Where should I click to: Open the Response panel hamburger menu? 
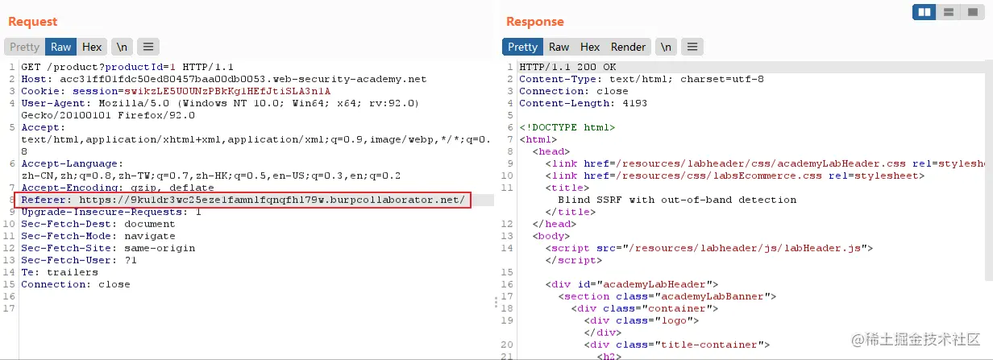click(693, 47)
